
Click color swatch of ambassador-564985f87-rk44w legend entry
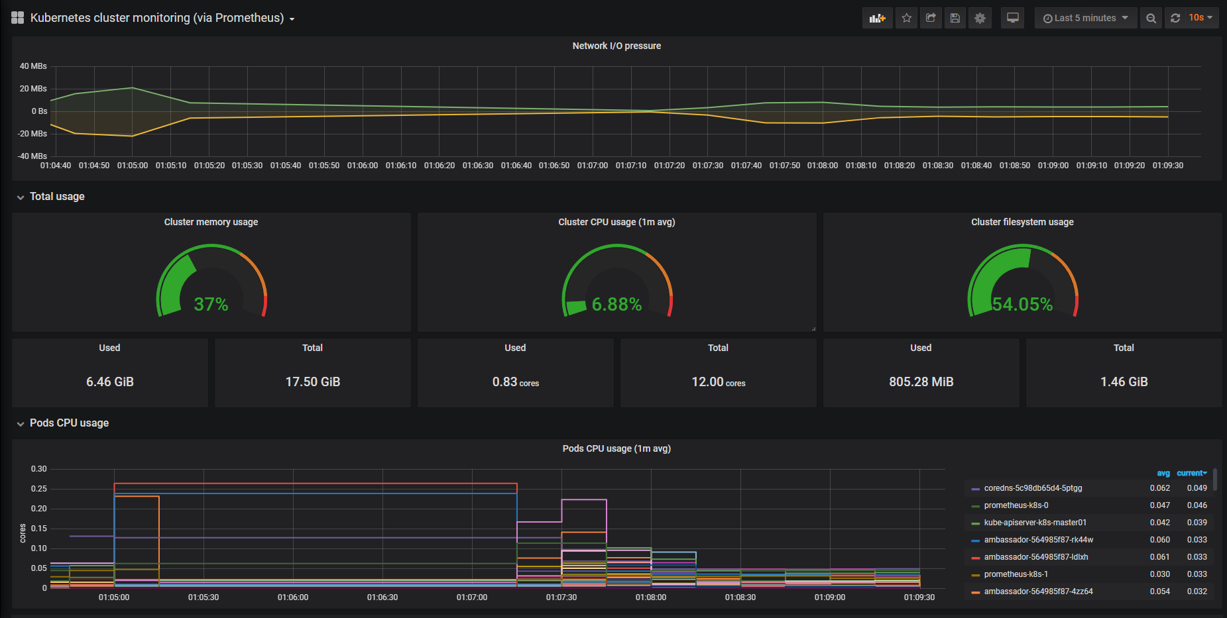pyautogui.click(x=975, y=541)
